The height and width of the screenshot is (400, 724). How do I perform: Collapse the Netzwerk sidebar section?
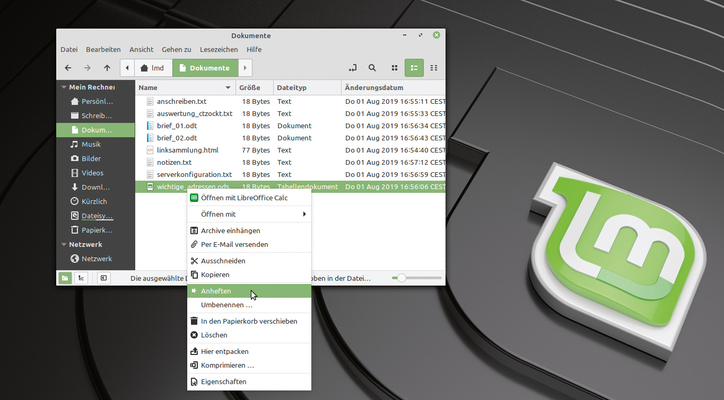(64, 245)
